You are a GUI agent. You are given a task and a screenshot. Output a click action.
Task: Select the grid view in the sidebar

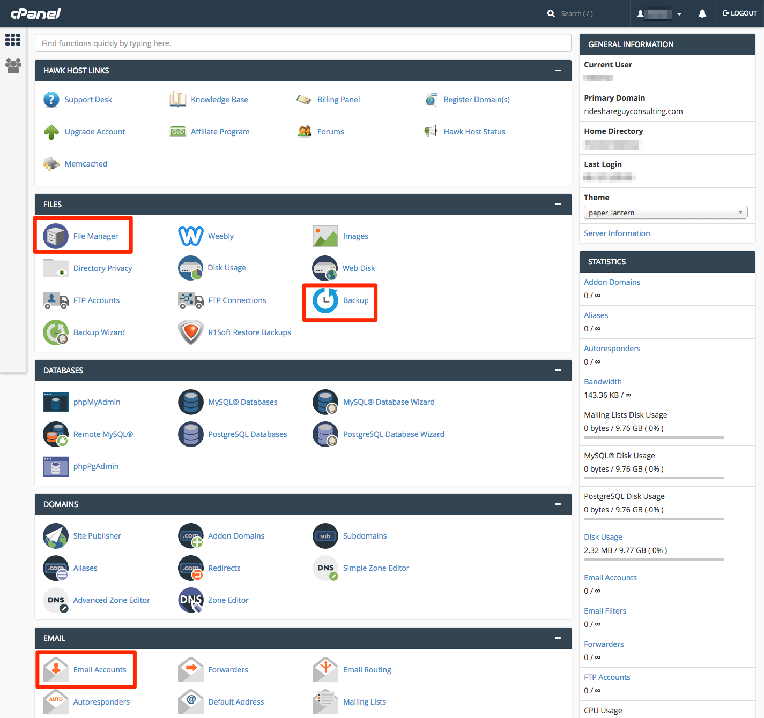tap(13, 40)
